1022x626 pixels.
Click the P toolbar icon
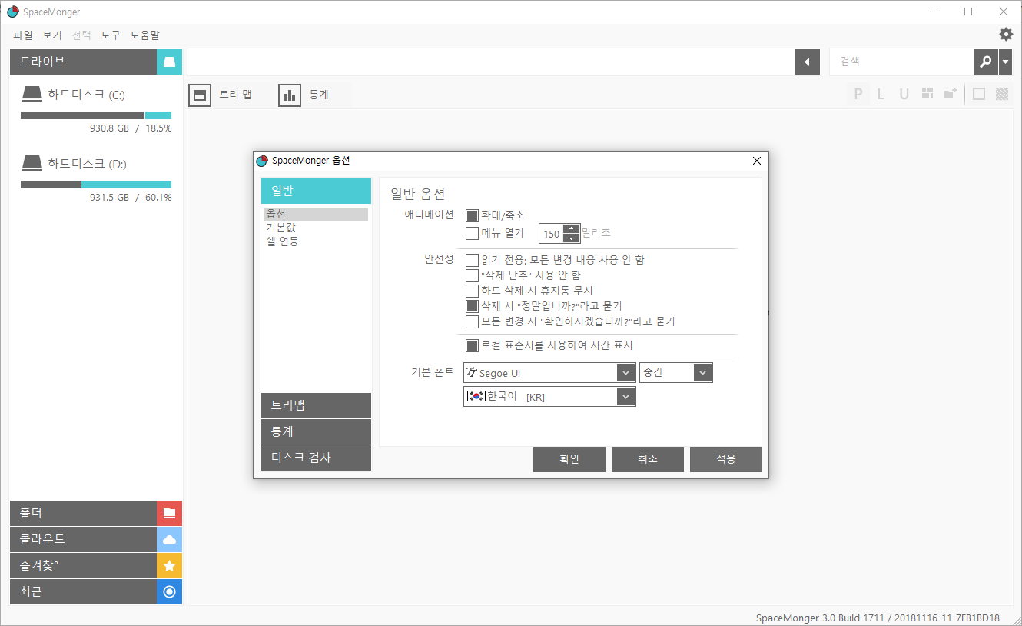click(858, 94)
